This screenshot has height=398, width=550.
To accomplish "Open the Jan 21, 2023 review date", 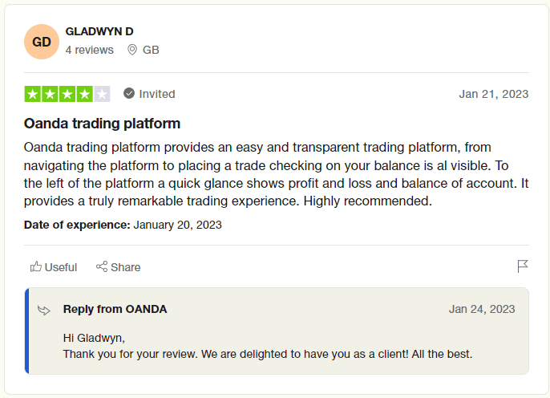I will point(494,94).
